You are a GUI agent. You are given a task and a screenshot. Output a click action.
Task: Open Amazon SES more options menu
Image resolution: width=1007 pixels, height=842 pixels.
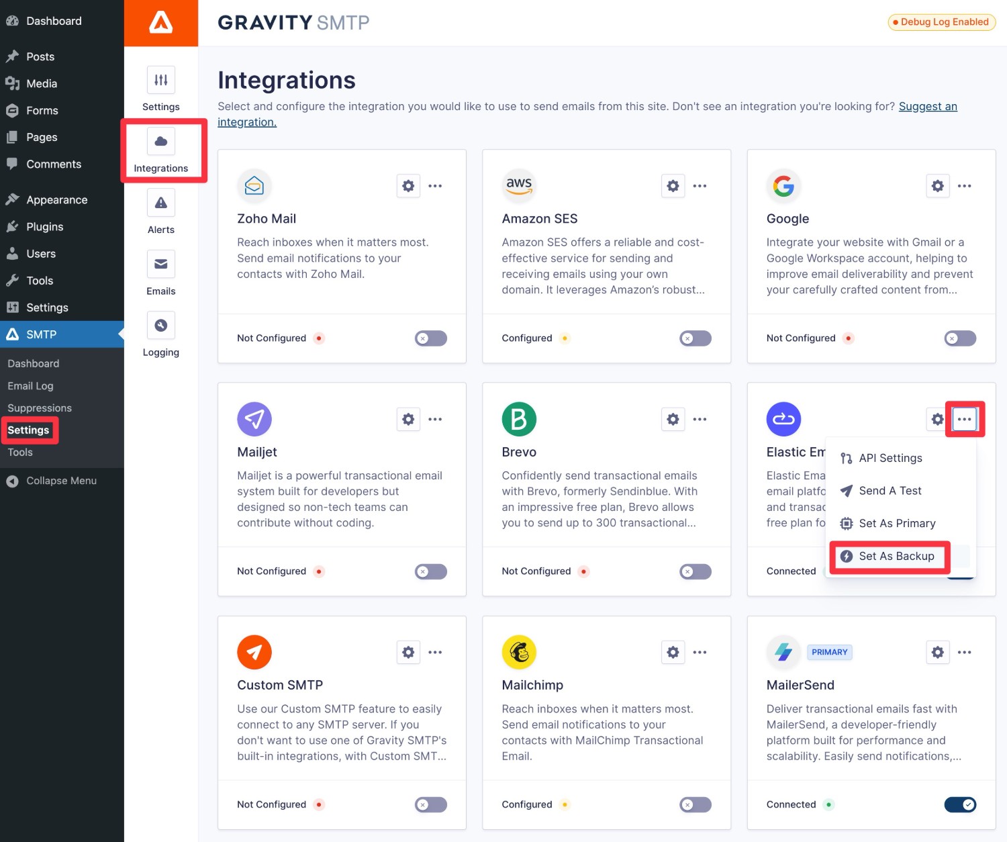coord(700,186)
